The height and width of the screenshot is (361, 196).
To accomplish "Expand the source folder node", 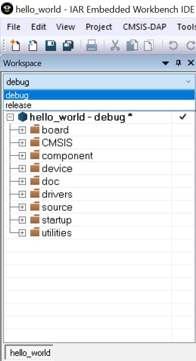I will [22, 207].
